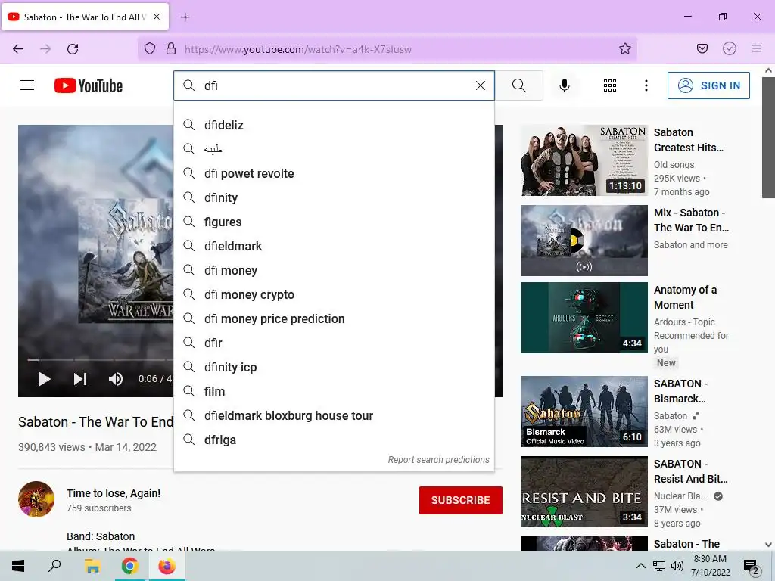Image resolution: width=775 pixels, height=581 pixels.
Task: Open the Windows notification center
Action: (x=752, y=566)
